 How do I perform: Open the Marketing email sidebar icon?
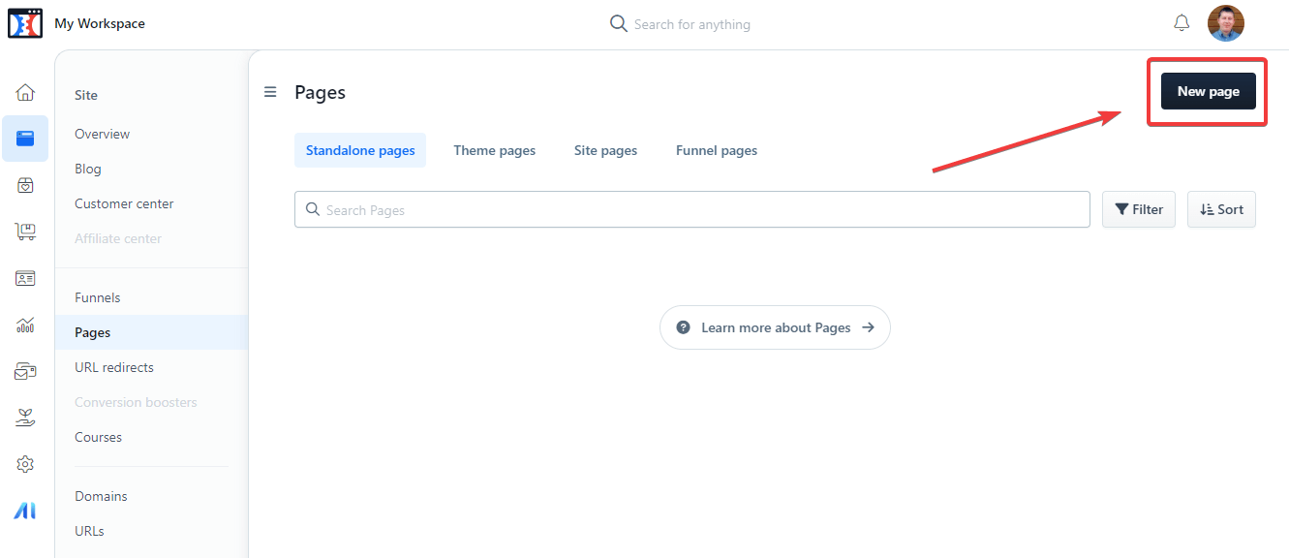click(x=25, y=370)
